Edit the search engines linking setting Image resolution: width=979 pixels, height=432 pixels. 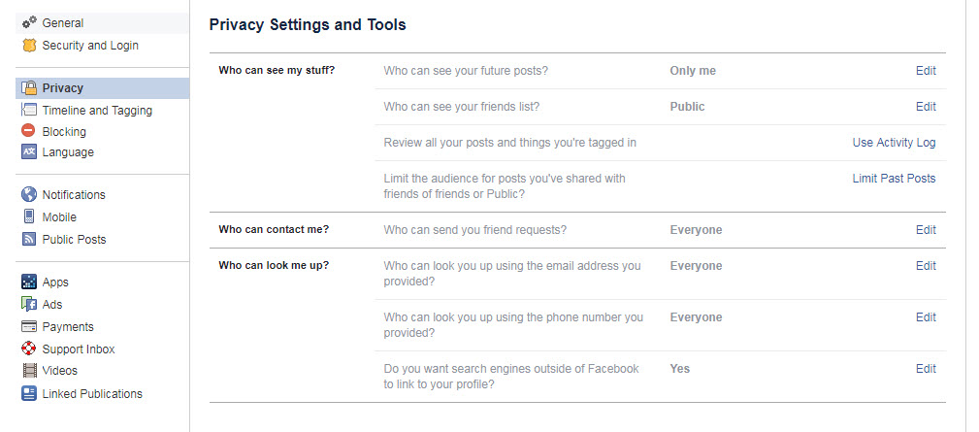tap(926, 369)
